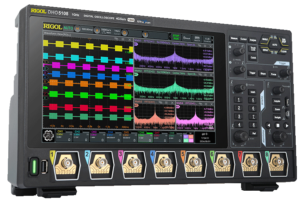Select the CH4 channel label on screen

point(110,132)
